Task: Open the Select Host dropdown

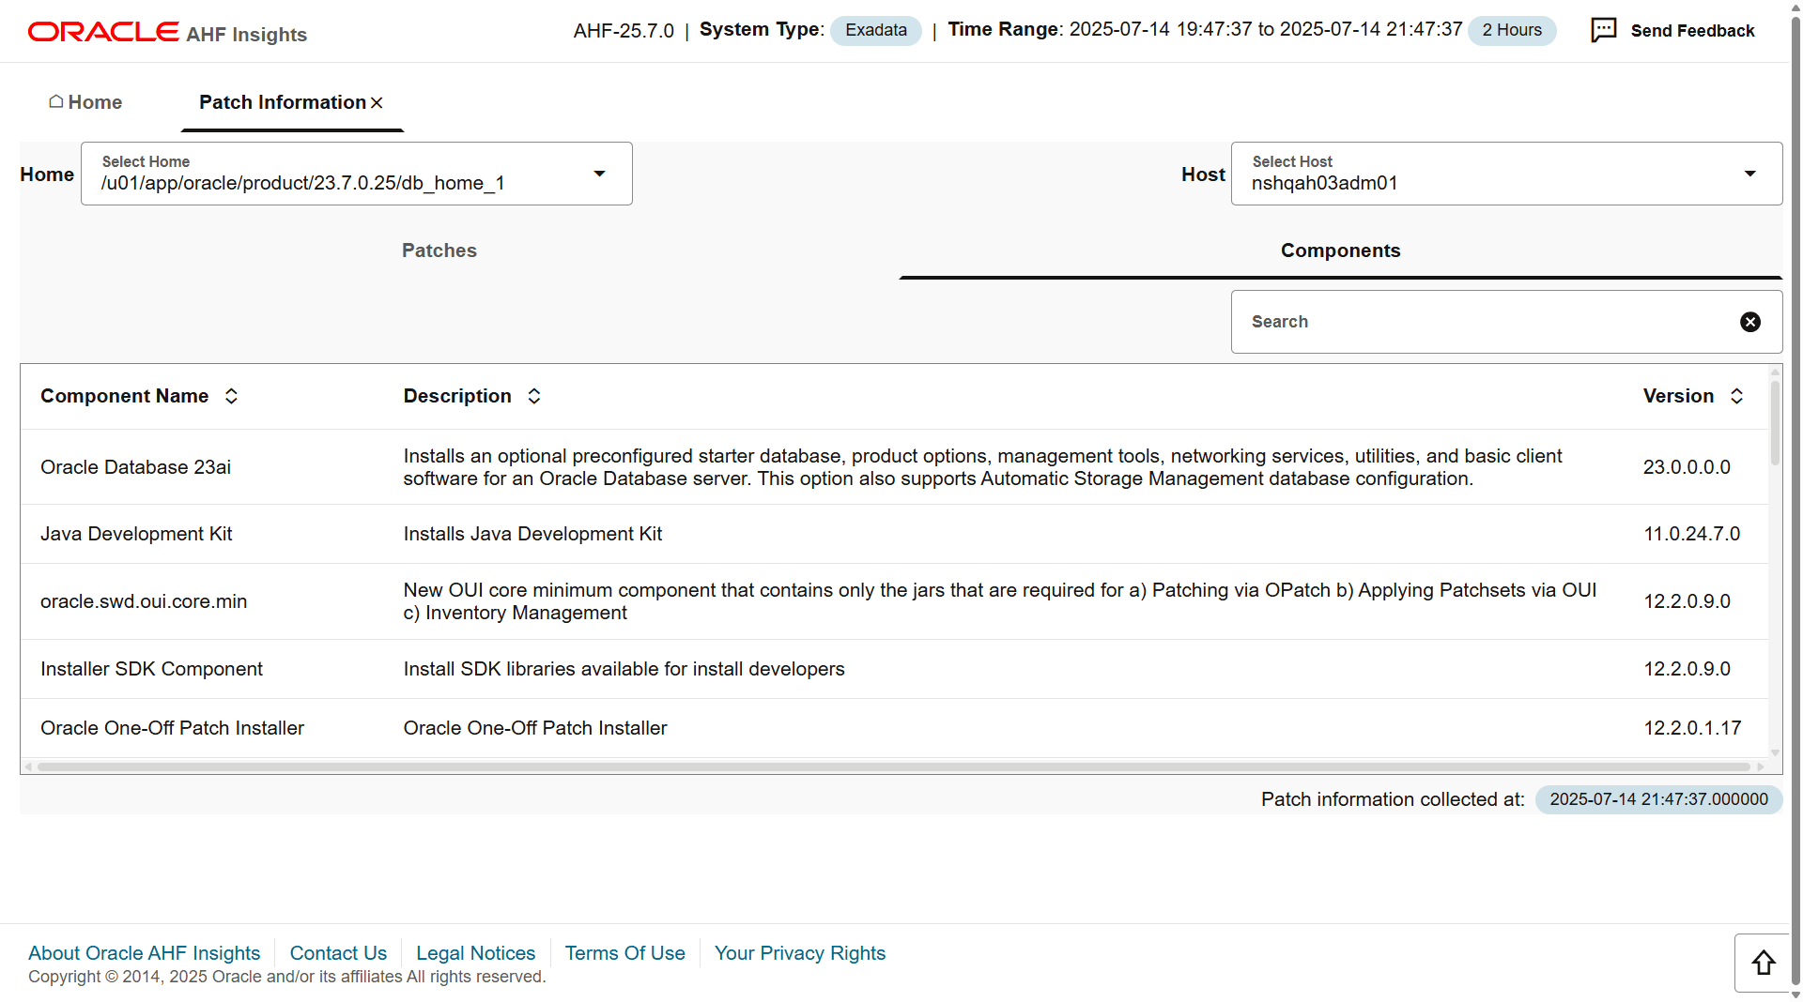Action: (x=1506, y=174)
